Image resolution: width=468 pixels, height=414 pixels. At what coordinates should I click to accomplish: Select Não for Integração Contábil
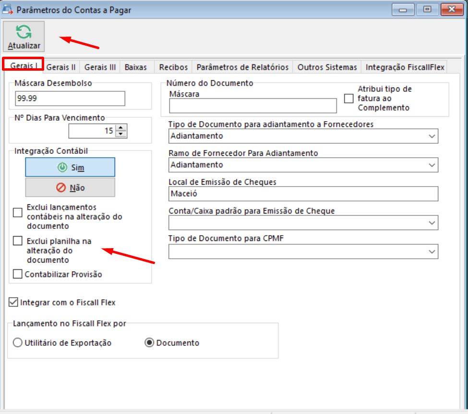(70, 188)
